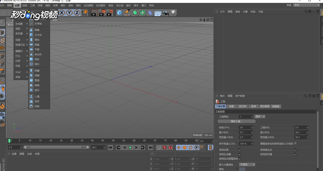Open the 渲染 menu in menu bar

pos(71,5)
